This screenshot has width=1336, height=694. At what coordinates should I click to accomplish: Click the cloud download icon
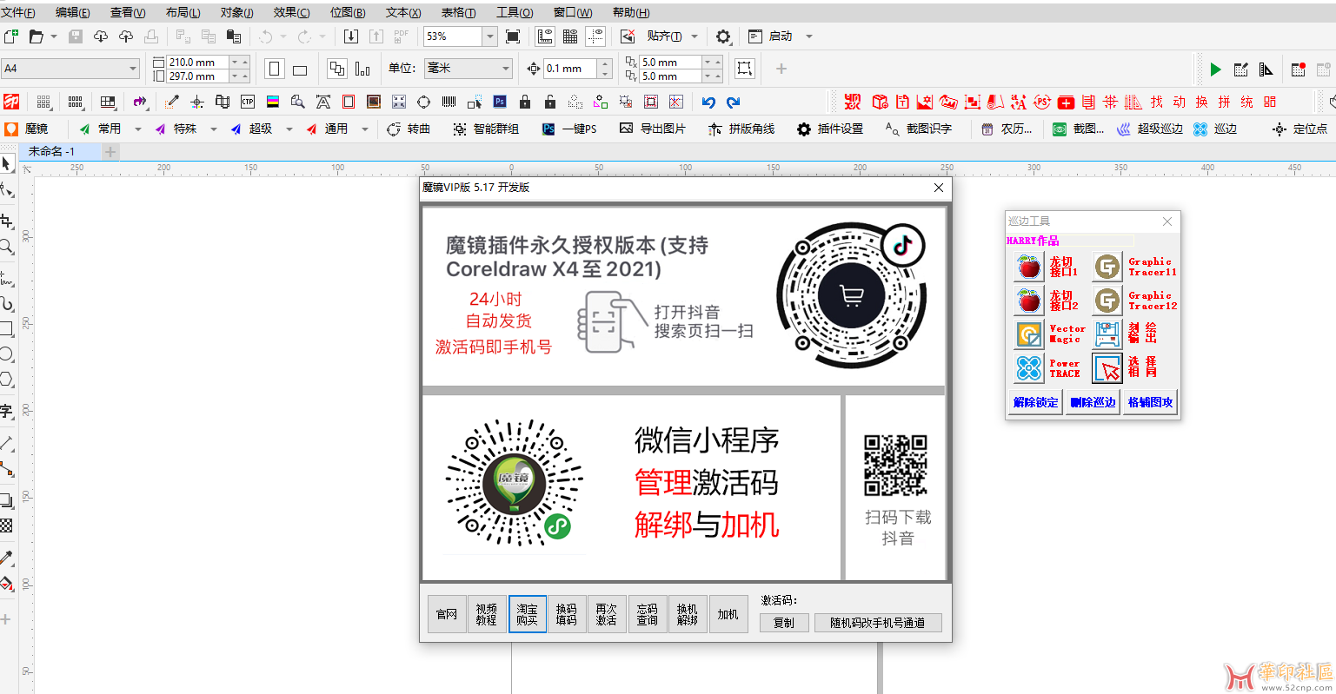pos(101,36)
